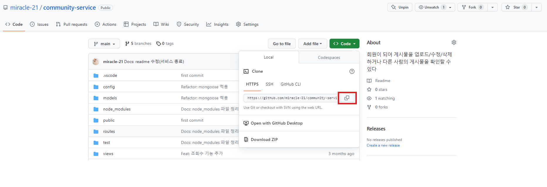This screenshot has width=547, height=187.
Task: Open repository details gear icon next to About
Action: pyautogui.click(x=454, y=42)
